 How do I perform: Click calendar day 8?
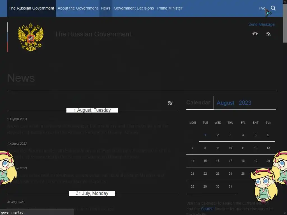(x=205, y=148)
